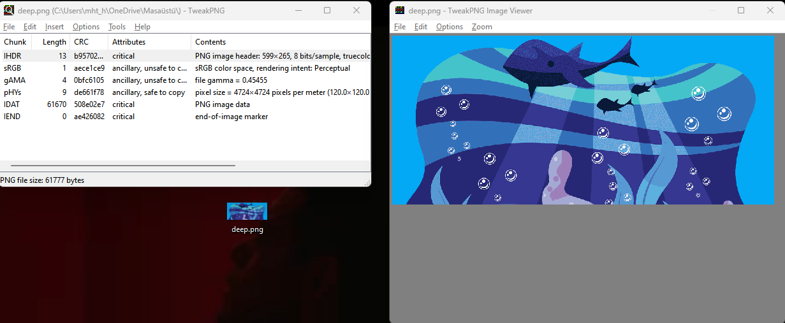Maximize the Image Viewer window
Screen dimensions: 785x323
pos(741,10)
